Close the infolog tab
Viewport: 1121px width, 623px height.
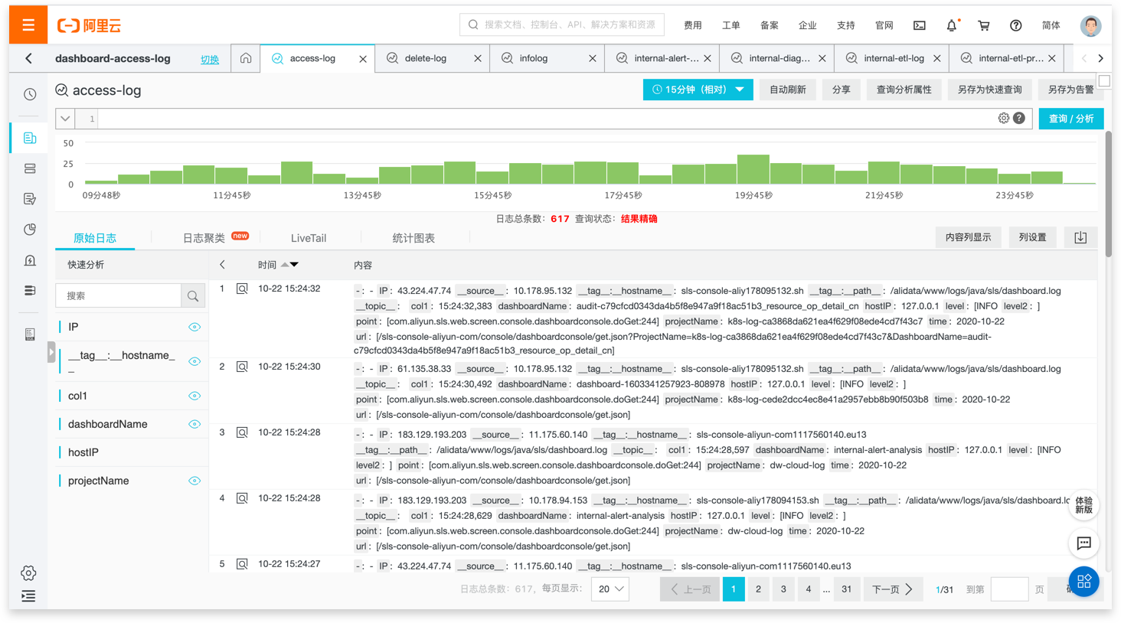point(593,58)
